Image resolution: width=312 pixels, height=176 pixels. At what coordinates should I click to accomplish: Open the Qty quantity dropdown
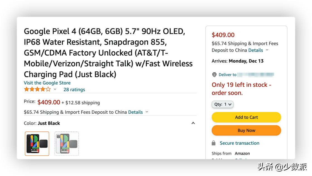click(223, 104)
